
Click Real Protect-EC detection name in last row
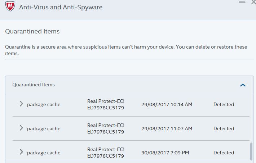point(106,153)
